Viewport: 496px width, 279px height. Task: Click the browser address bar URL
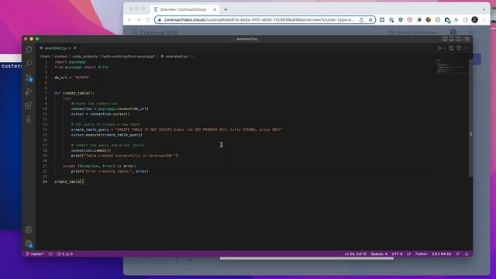tap(259, 19)
